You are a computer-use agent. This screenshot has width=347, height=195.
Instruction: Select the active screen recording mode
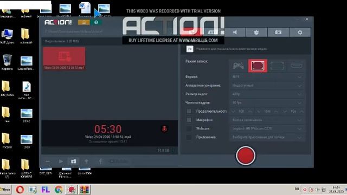[258, 66]
